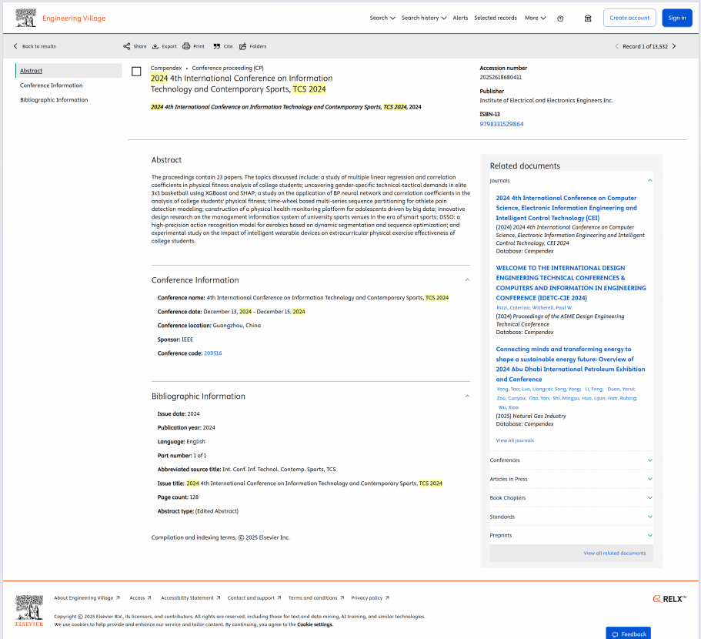Click accession number 20252618680411

(500, 77)
